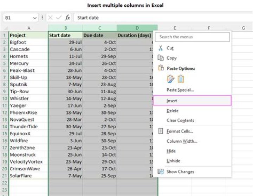This screenshot has width=253, height=196.
Task: Click the first Paste Options clipboard icon
Action: (x=171, y=79)
